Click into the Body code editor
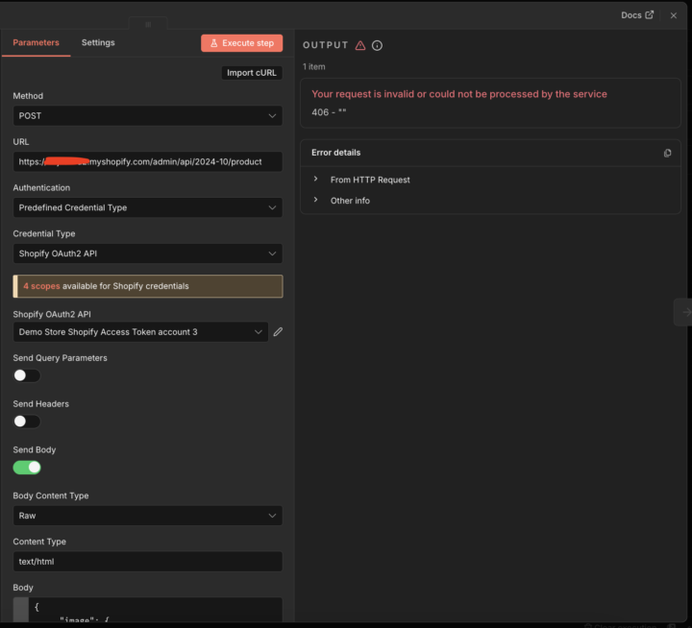692x628 pixels. (148, 611)
